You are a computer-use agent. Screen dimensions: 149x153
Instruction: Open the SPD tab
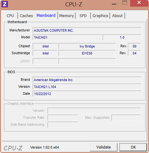(x=83, y=16)
